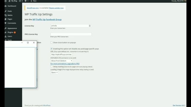
Task: Click icon inside License Key field
Action: 90,26
